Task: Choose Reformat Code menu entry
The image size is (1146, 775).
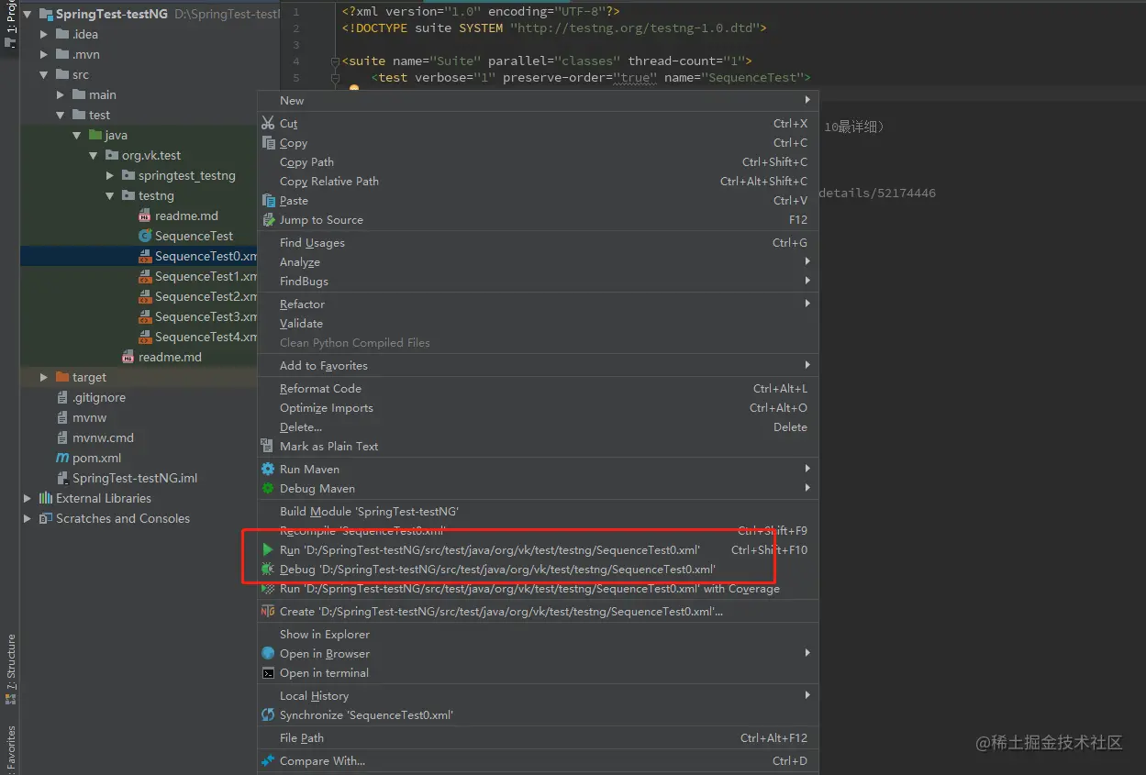Action: point(538,388)
